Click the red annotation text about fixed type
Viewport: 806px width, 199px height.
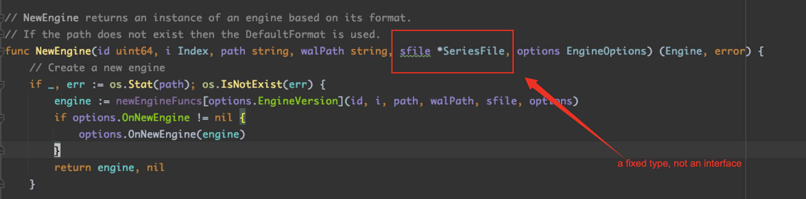(x=679, y=163)
